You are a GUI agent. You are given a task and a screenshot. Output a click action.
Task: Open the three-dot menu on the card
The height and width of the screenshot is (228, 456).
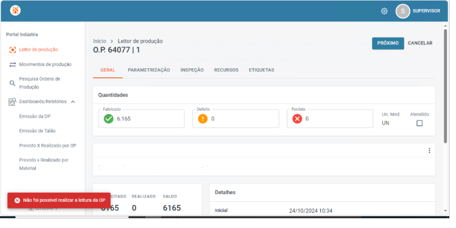pyautogui.click(x=429, y=151)
